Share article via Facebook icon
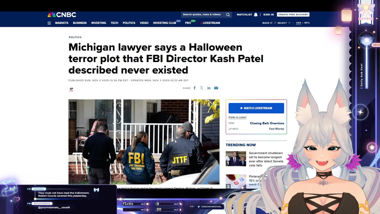Image resolution: width=380 pixels, height=214 pixels. [194, 88]
